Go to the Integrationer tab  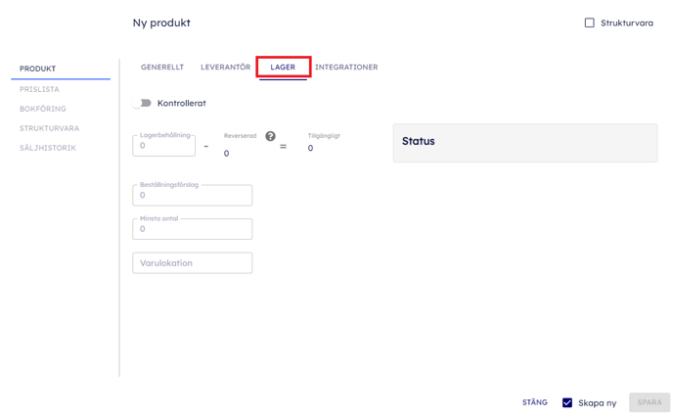pyautogui.click(x=346, y=68)
